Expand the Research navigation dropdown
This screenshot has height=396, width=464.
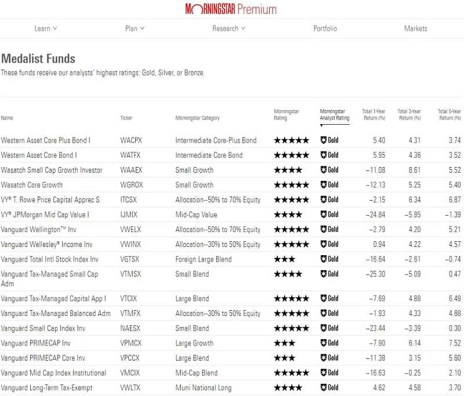pyautogui.click(x=229, y=28)
